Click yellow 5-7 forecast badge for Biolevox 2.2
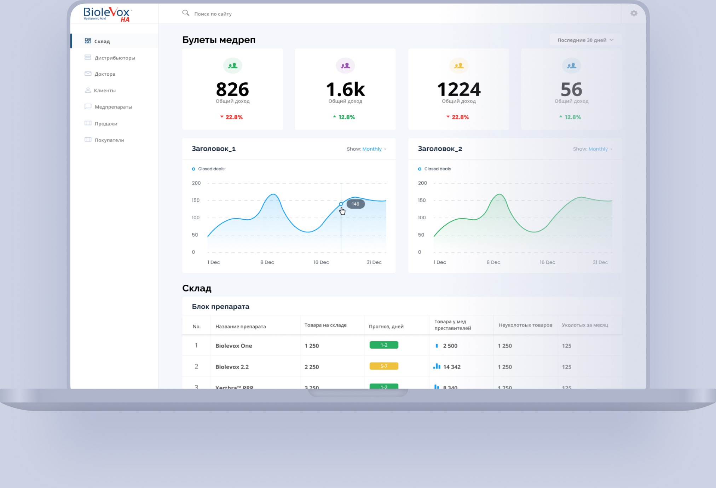Image resolution: width=716 pixels, height=488 pixels. pyautogui.click(x=384, y=366)
